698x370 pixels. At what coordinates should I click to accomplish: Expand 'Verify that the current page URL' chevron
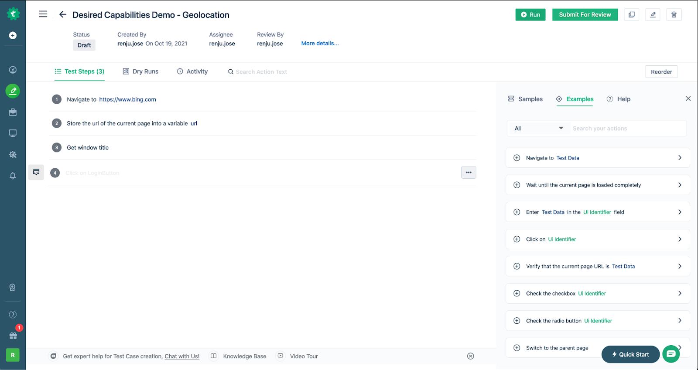(x=680, y=266)
